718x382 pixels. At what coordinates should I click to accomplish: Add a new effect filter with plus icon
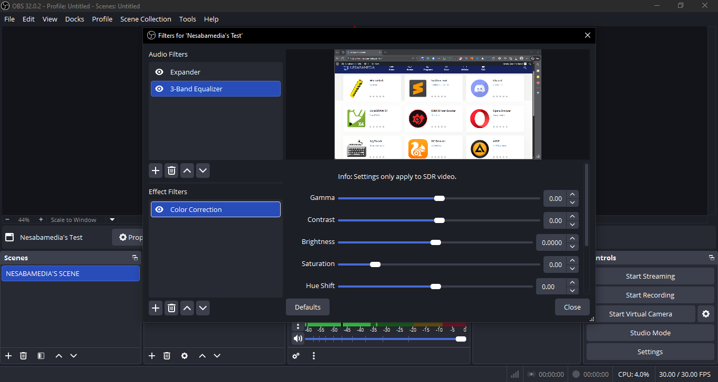156,308
